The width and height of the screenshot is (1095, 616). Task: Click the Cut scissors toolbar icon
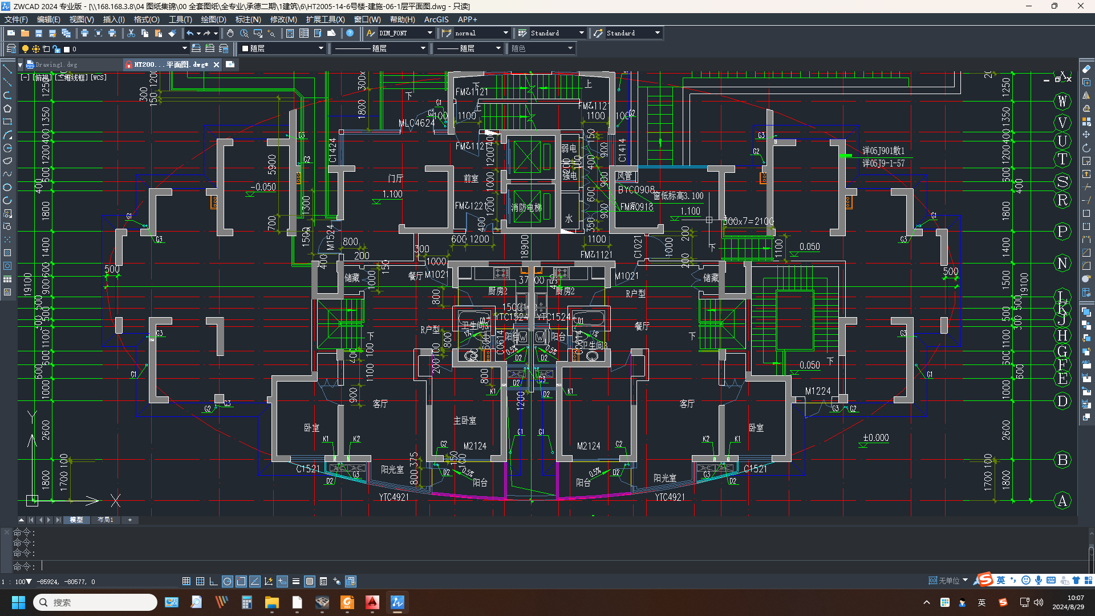tap(131, 33)
